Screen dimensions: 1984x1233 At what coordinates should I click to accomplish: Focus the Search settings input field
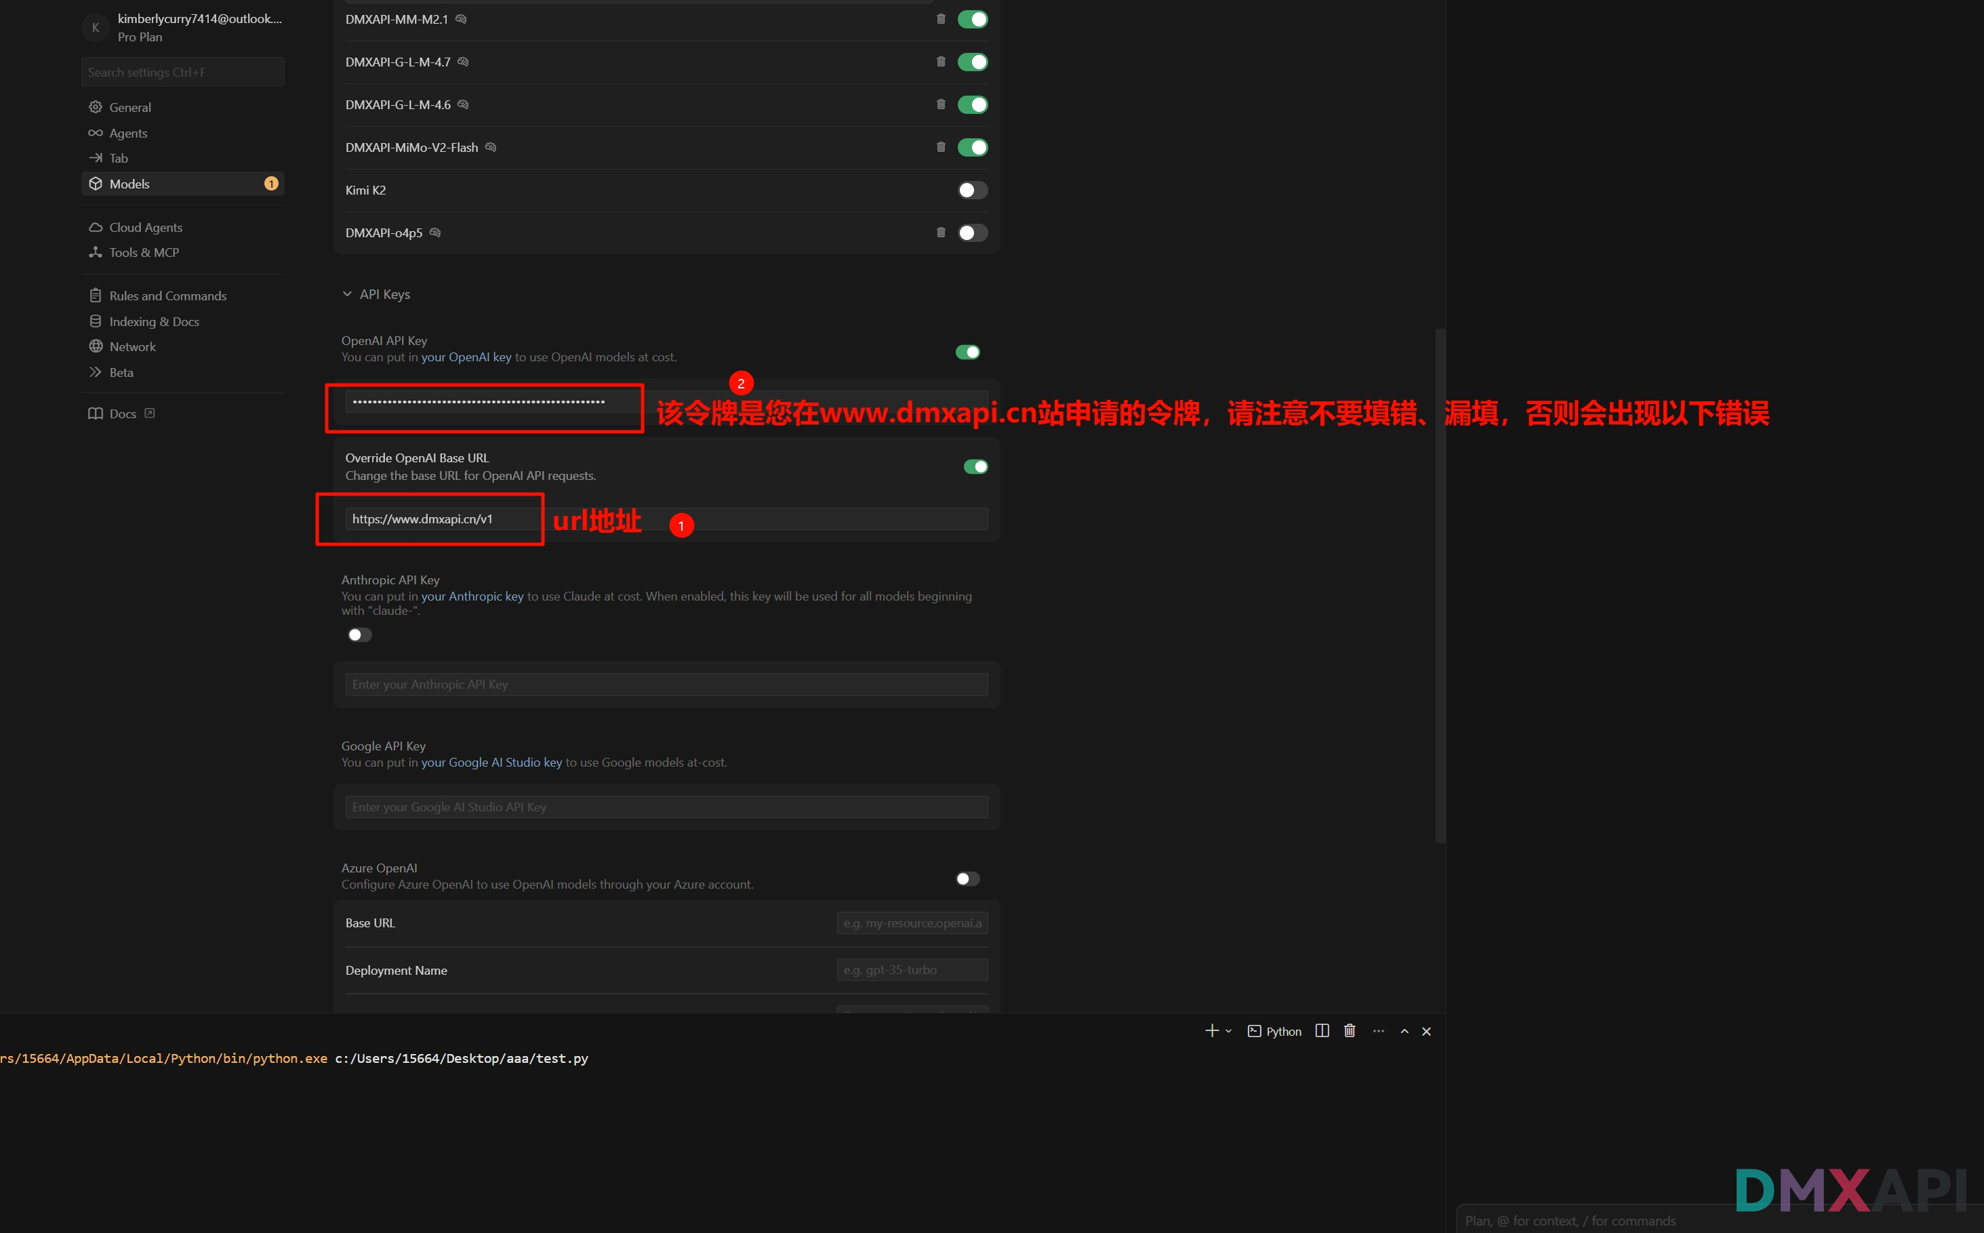pyautogui.click(x=182, y=73)
